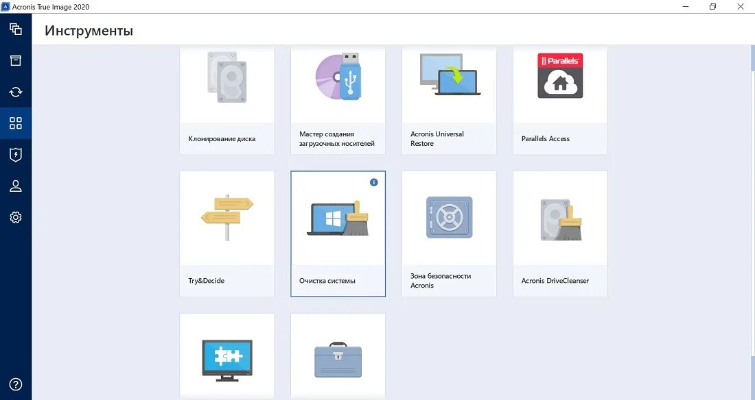Open the Parallels Access label
The image size is (755, 400).
[546, 138]
